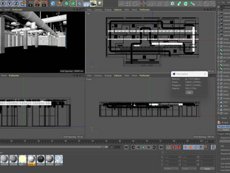Open Front viewport ProRender menu
Screen dimensions: 230x173
[x=145, y=75]
